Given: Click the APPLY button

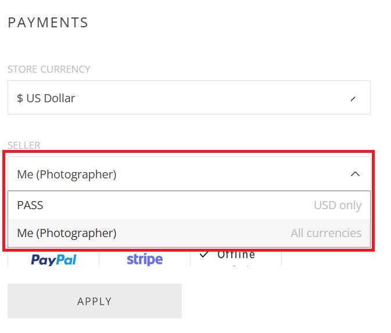Looking at the screenshot, I should click(95, 301).
